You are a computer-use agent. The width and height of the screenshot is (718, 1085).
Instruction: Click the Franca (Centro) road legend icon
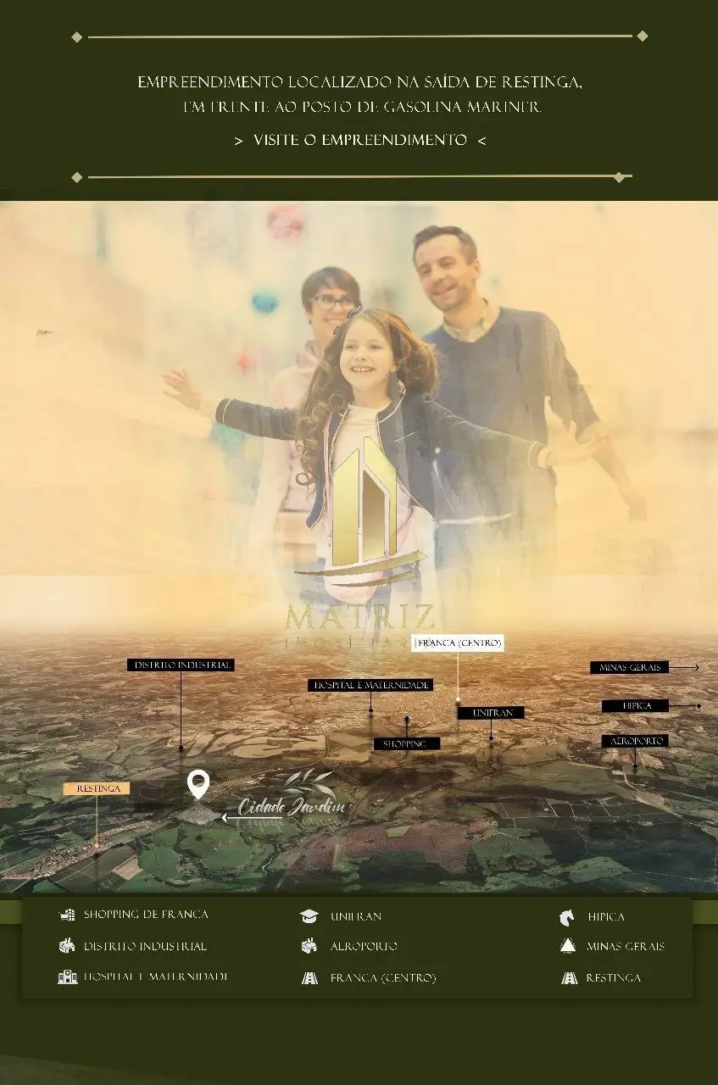309,978
